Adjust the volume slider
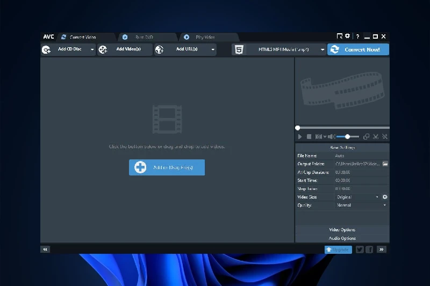The width and height of the screenshot is (430, 286). [347, 137]
